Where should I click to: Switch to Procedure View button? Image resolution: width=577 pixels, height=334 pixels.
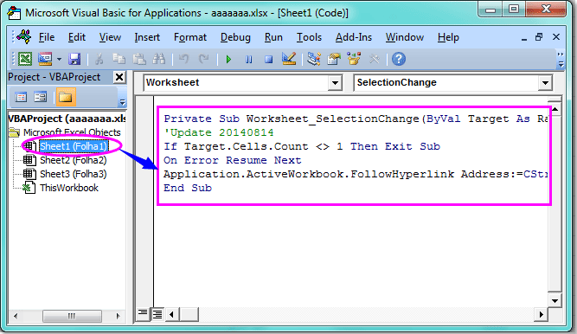click(x=143, y=314)
